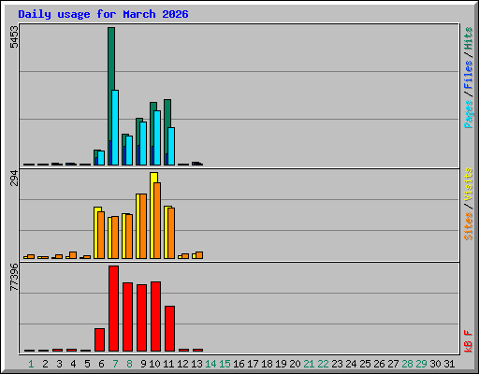479x374 pixels.
Task: Click the red KBytes bar for day 8
Action: (128, 317)
